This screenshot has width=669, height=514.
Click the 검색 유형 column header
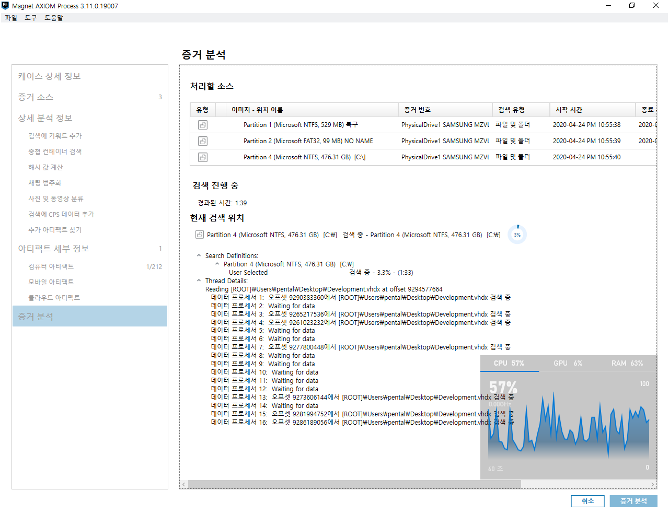point(521,110)
